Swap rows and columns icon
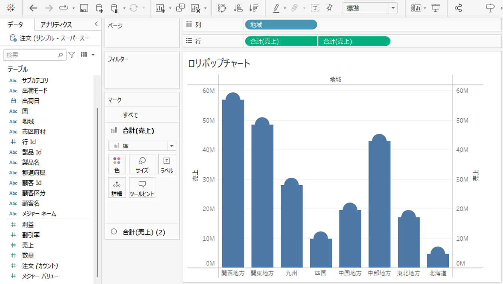503x284 pixels. coord(222,8)
